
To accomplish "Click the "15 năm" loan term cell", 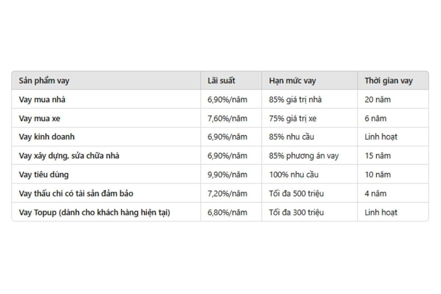I will pos(377,156).
